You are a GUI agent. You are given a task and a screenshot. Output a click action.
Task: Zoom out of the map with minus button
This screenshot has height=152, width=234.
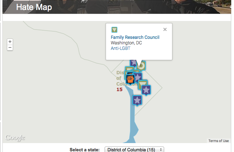[10, 47]
